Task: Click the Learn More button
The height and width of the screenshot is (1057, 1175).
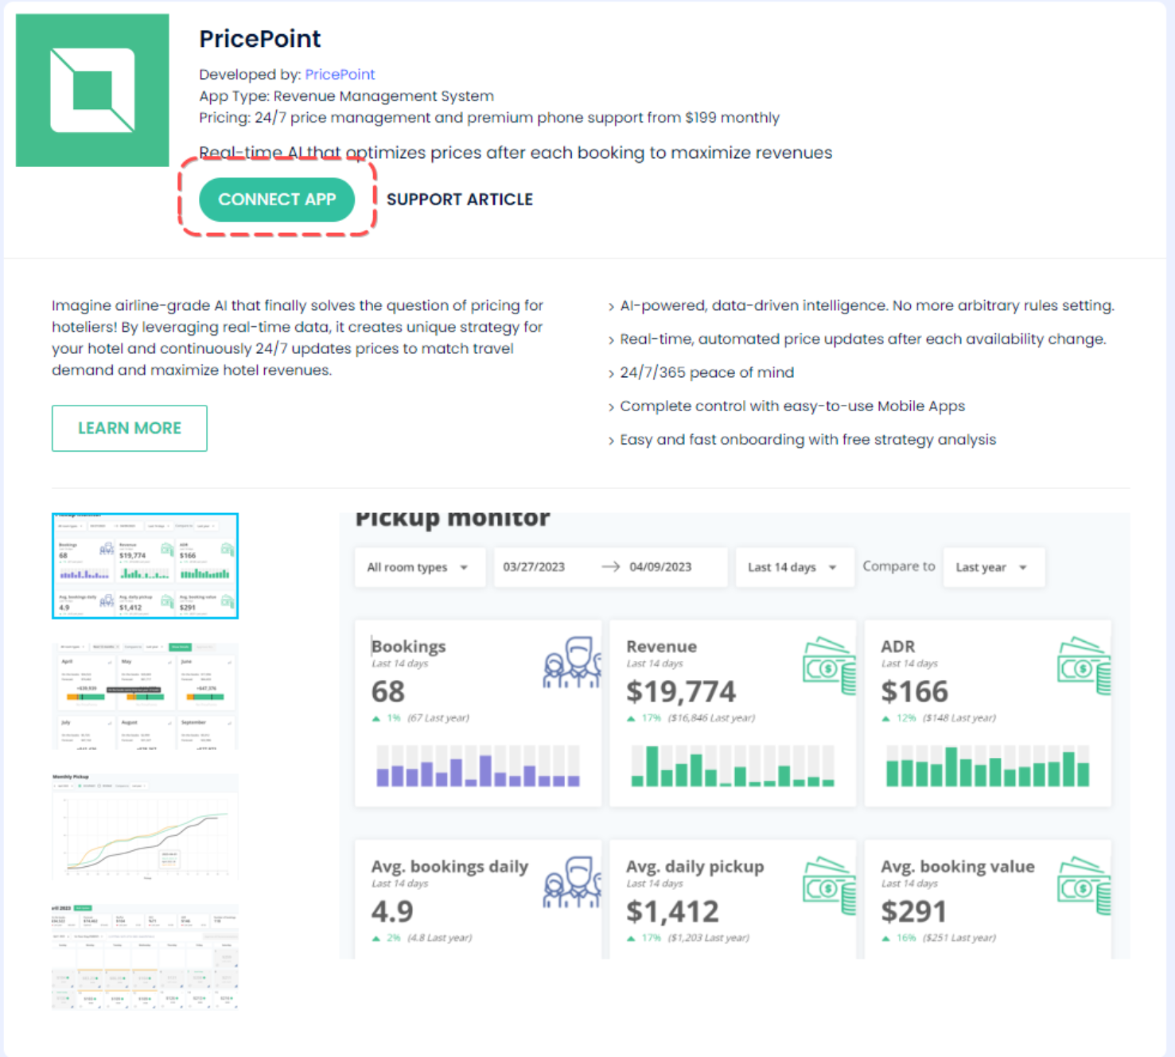Action: click(130, 428)
